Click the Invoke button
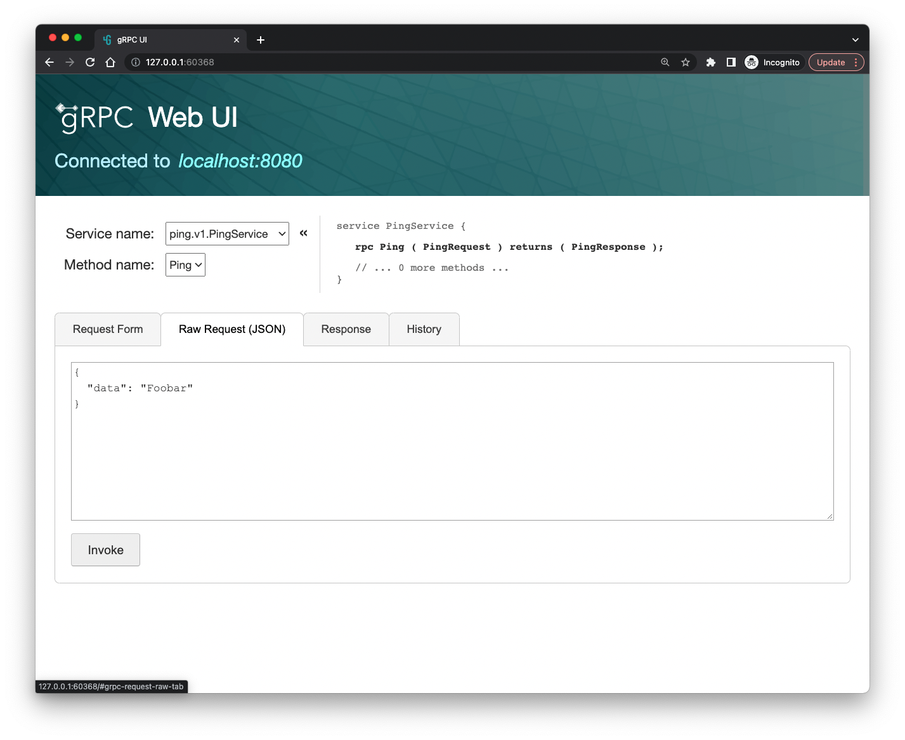Screen dimensions: 905x740 105,550
